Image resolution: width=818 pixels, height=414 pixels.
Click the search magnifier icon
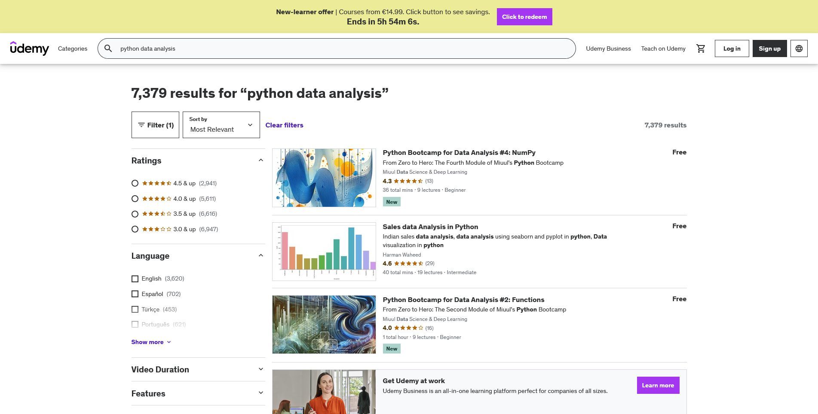pyautogui.click(x=108, y=48)
